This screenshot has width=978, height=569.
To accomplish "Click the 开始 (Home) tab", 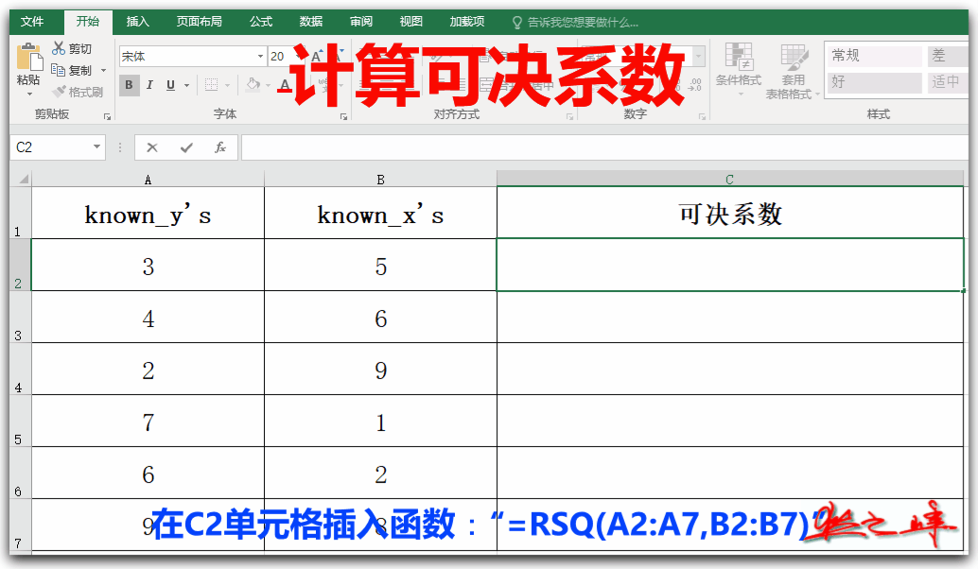I will coord(88,22).
